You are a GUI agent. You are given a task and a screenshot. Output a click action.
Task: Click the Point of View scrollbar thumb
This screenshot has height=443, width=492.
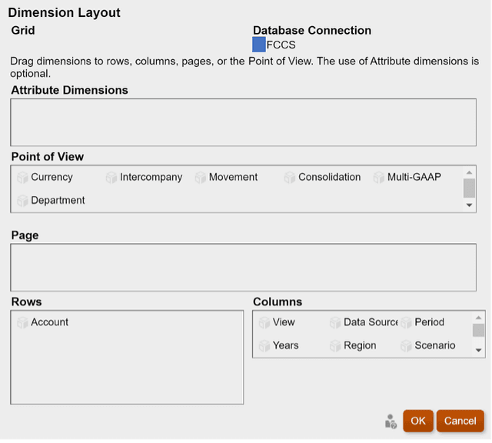click(469, 188)
